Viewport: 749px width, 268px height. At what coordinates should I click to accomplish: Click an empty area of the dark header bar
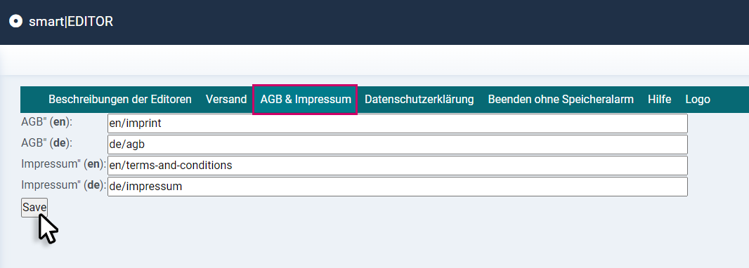click(x=430, y=22)
